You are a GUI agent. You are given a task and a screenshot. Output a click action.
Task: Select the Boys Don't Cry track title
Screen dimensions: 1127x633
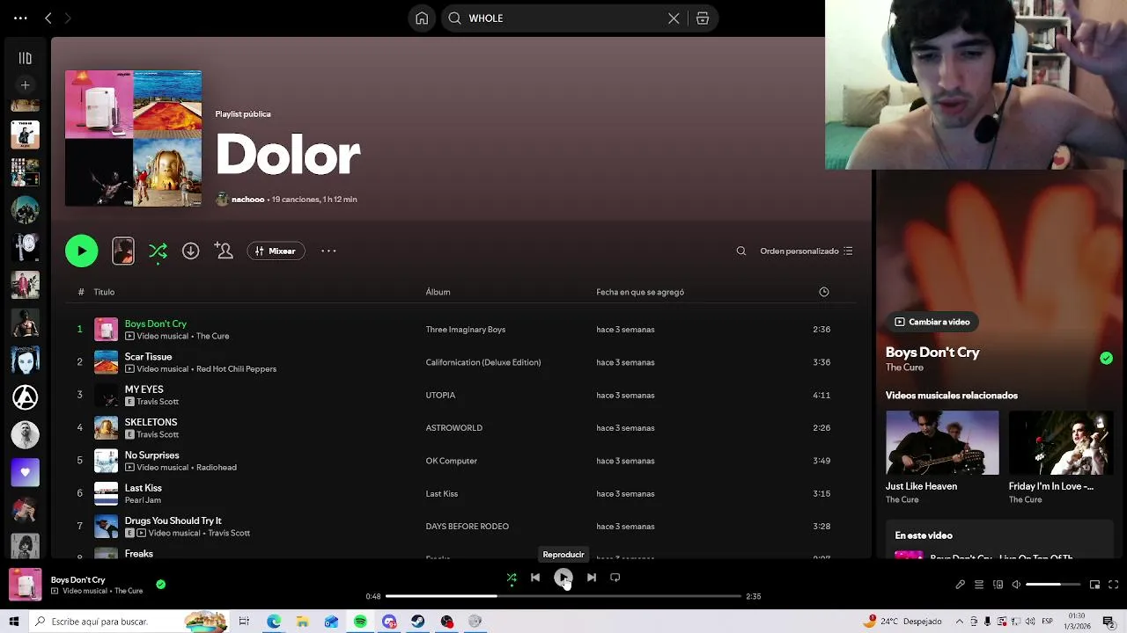click(x=156, y=324)
